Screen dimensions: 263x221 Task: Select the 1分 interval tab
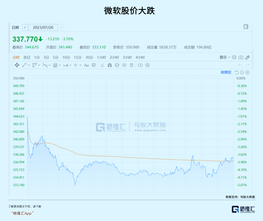(x=37, y=57)
